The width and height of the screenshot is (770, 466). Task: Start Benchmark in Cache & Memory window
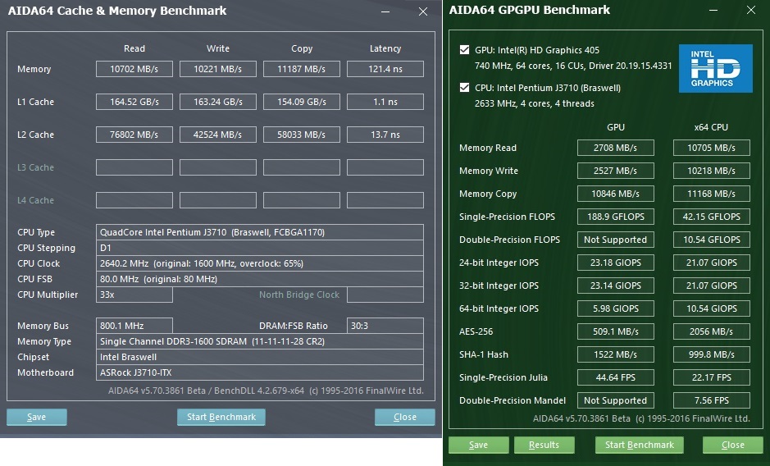[221, 417]
